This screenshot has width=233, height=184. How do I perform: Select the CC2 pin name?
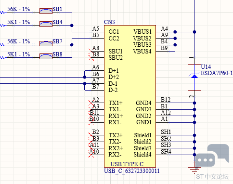tap(114, 39)
